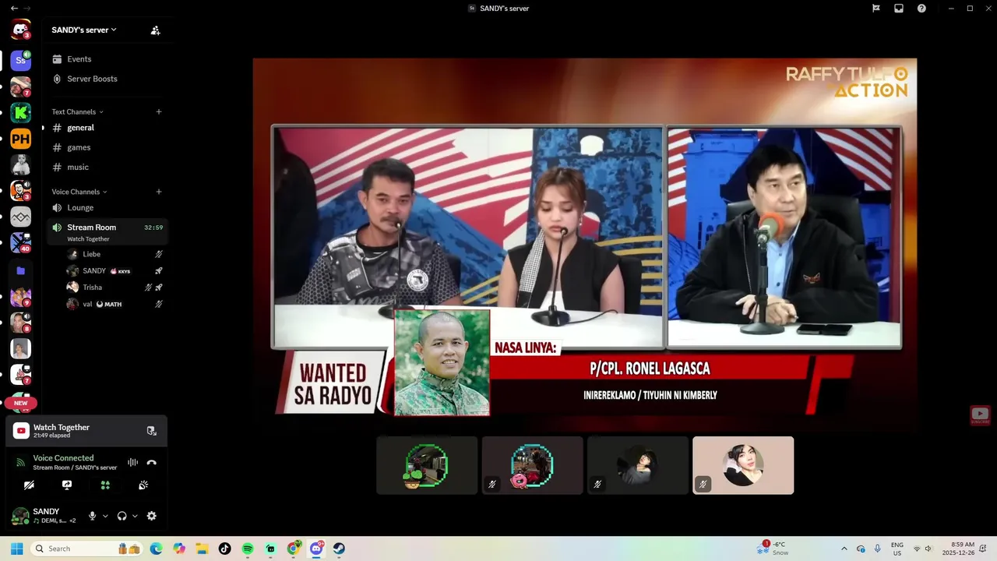Viewport: 997px width, 561px height.
Task: Open the soundboard icon
Action: coord(143,485)
